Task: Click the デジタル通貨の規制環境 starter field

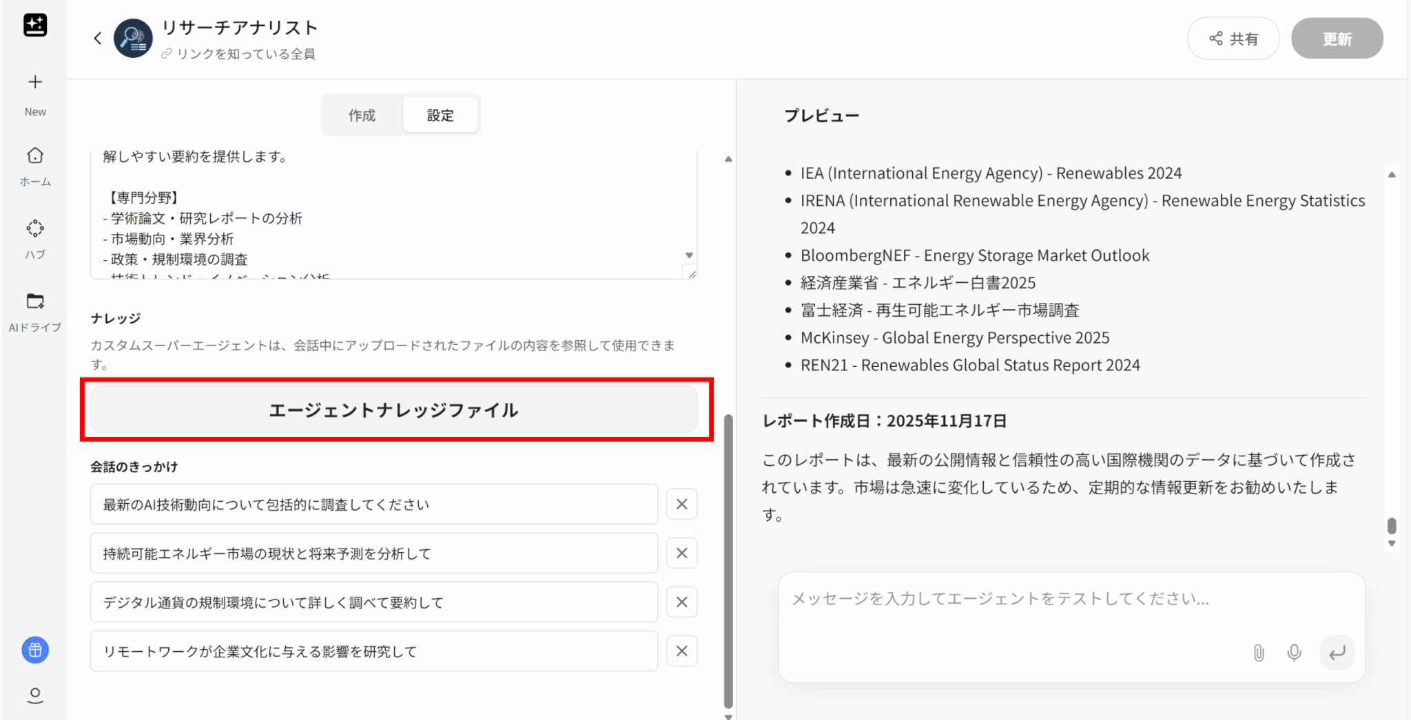Action: point(373,602)
